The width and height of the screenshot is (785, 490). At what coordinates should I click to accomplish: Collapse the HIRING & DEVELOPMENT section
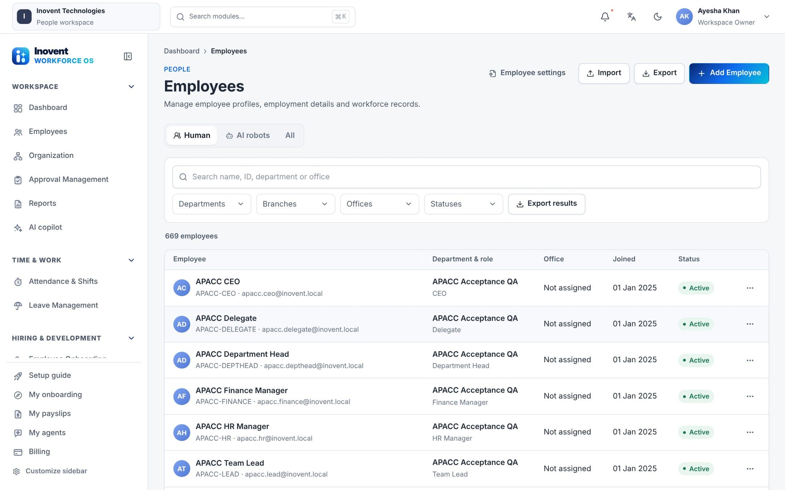click(132, 338)
